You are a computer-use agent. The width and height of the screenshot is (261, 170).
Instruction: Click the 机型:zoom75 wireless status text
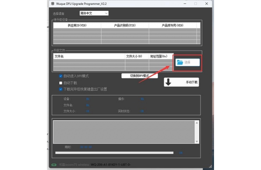(x=74, y=165)
